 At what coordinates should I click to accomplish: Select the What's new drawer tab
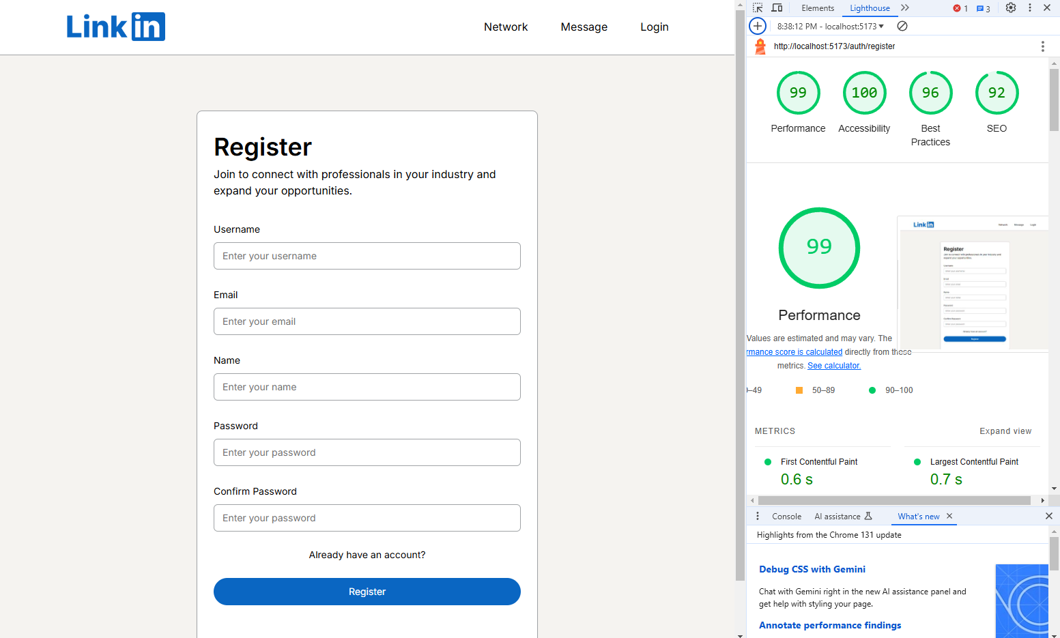pyautogui.click(x=918, y=517)
